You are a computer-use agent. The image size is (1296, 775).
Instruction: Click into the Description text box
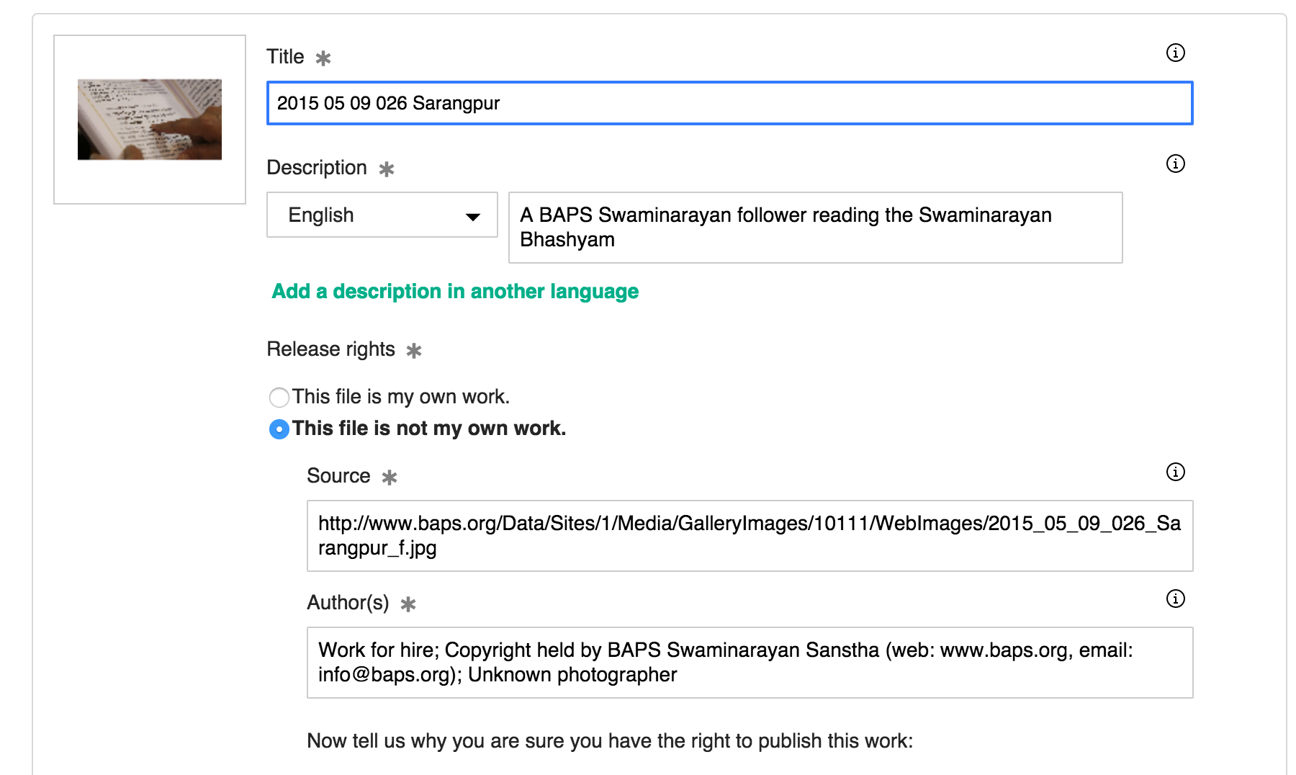click(815, 228)
